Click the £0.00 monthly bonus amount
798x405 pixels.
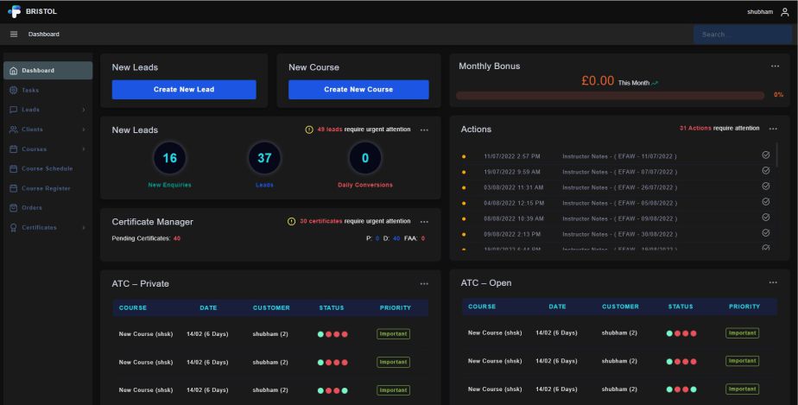click(x=598, y=81)
